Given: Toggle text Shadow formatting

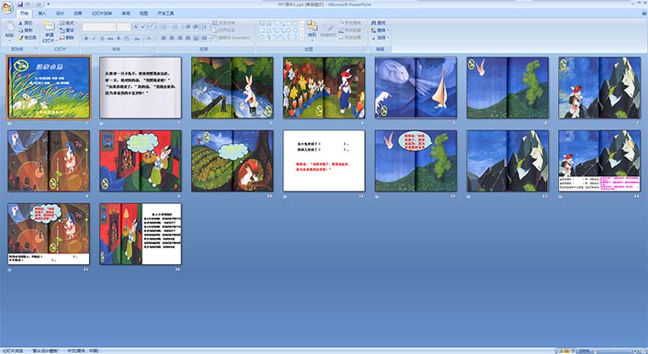Looking at the screenshot, I should coord(118,38).
